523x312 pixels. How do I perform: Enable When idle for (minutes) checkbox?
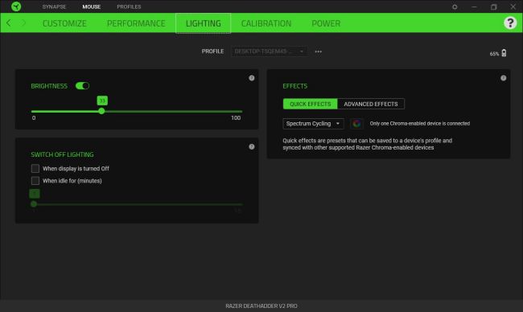[x=35, y=181]
